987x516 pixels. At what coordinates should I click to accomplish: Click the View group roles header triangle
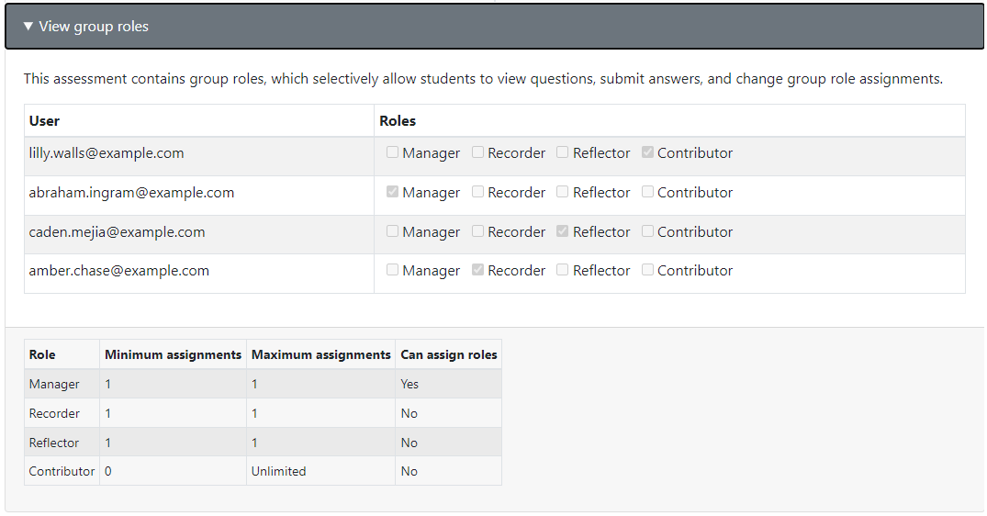click(28, 27)
